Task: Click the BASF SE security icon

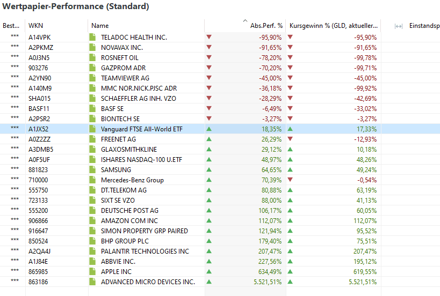Action: 92,109
